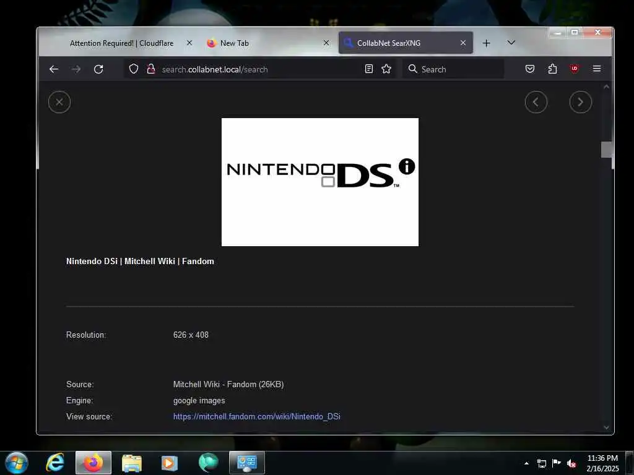The height and width of the screenshot is (475, 634).
Task: Bookmark this page with the star icon
Action: 386,69
